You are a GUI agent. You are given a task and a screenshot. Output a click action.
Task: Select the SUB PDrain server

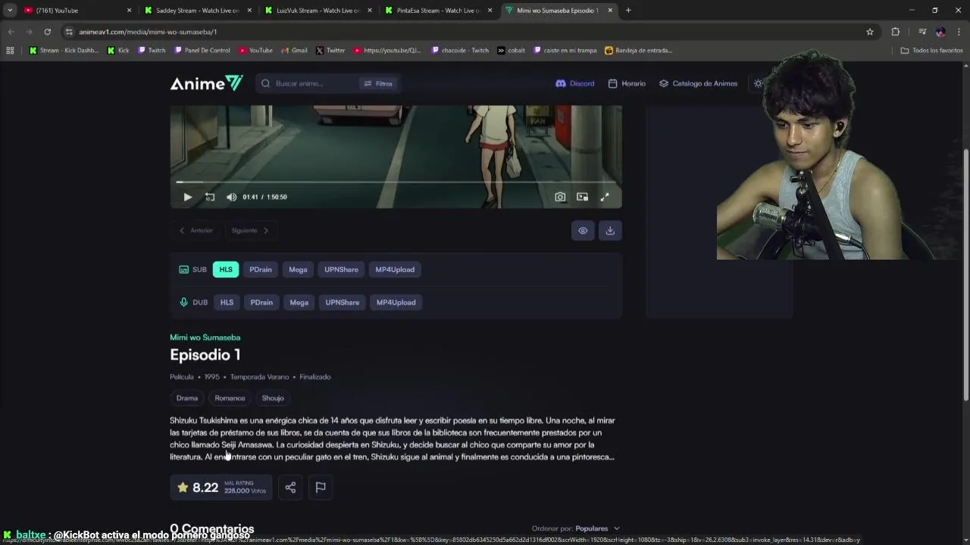[261, 269]
